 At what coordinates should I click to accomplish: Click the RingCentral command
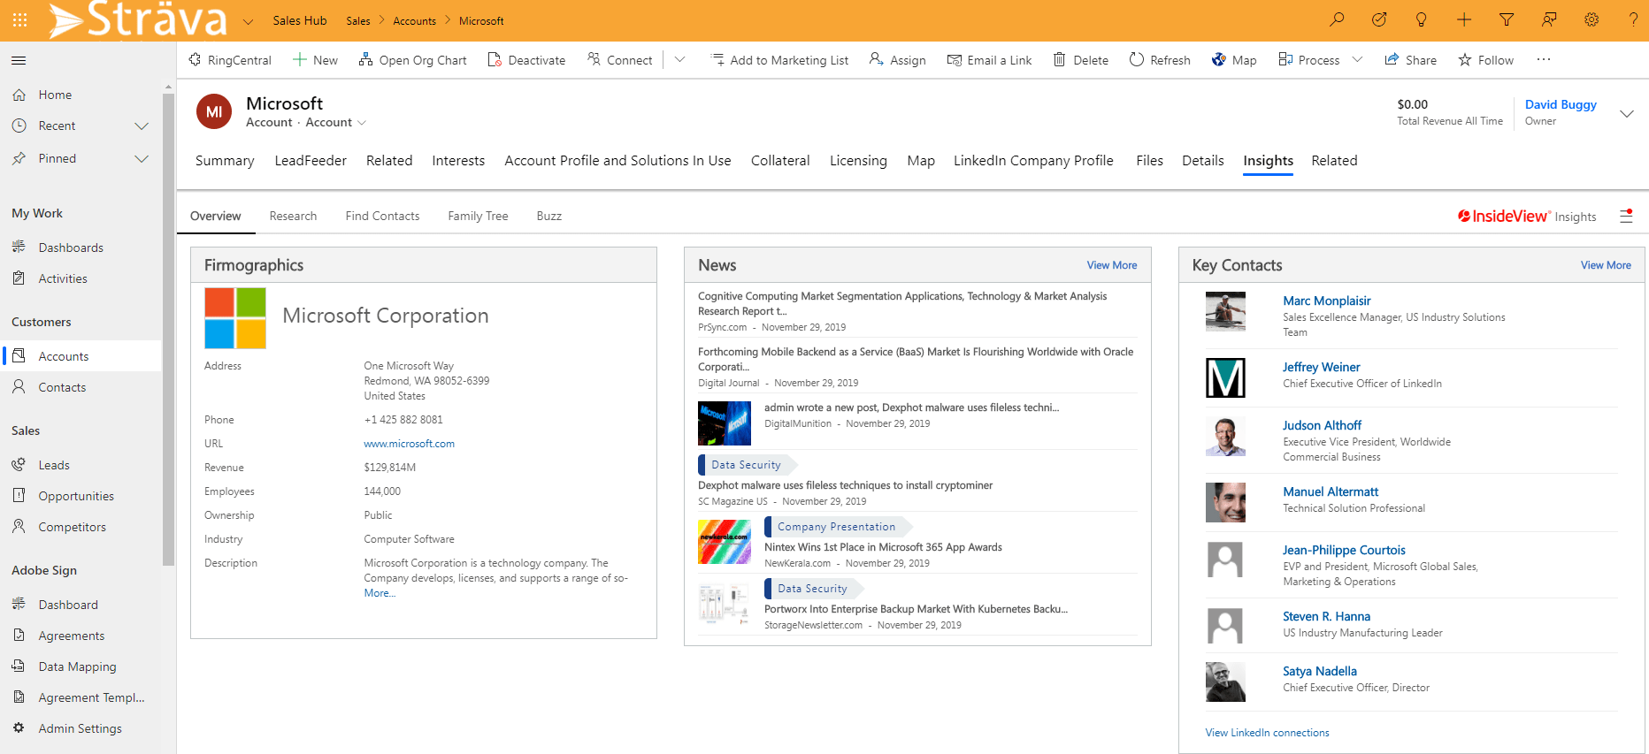[230, 60]
